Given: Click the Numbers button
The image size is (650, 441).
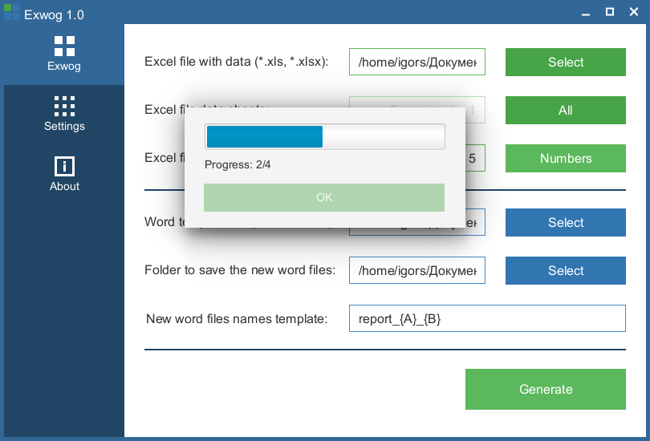Looking at the screenshot, I should pyautogui.click(x=566, y=158).
